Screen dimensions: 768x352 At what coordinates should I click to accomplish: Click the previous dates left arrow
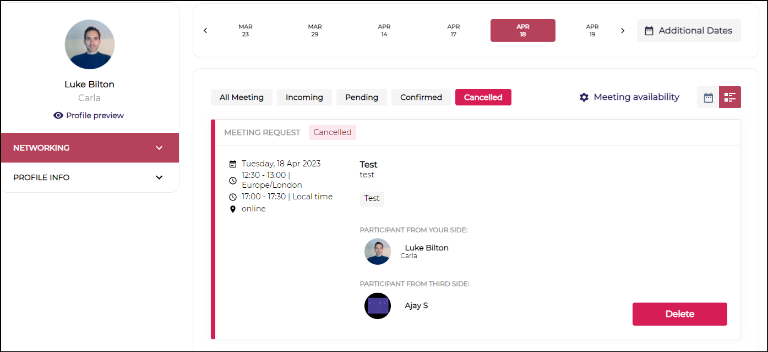pyautogui.click(x=205, y=31)
